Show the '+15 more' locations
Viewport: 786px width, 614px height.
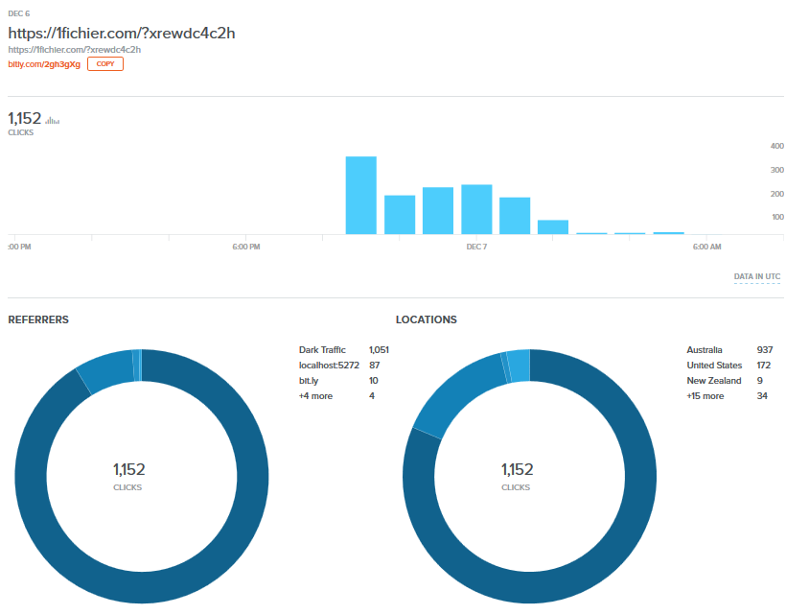pyautogui.click(x=705, y=396)
